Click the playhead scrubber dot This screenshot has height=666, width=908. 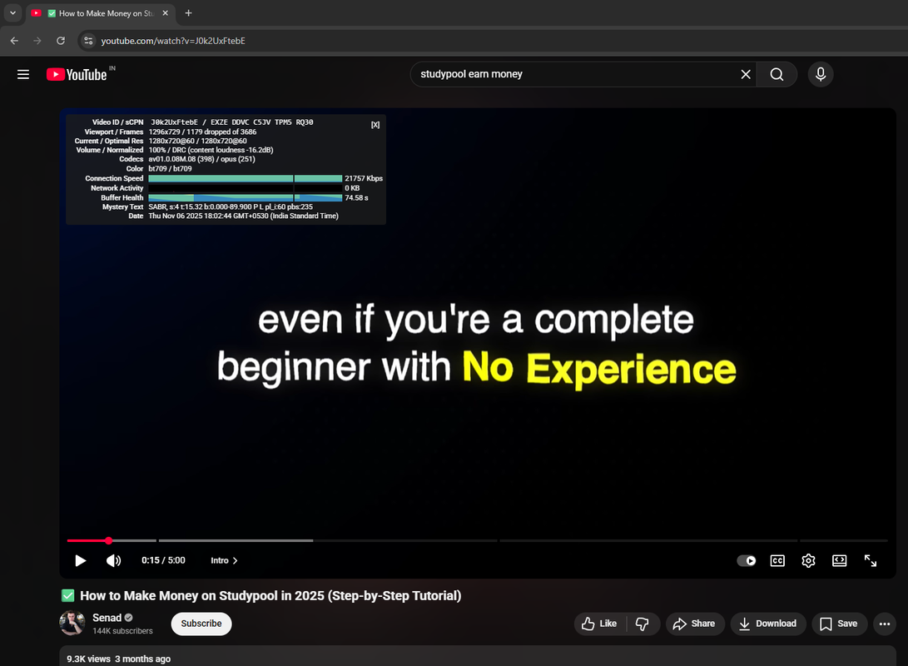(108, 540)
